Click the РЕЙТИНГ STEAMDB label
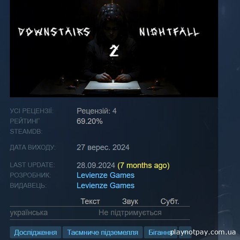The width and height of the screenshot is (240, 240). (x=26, y=126)
